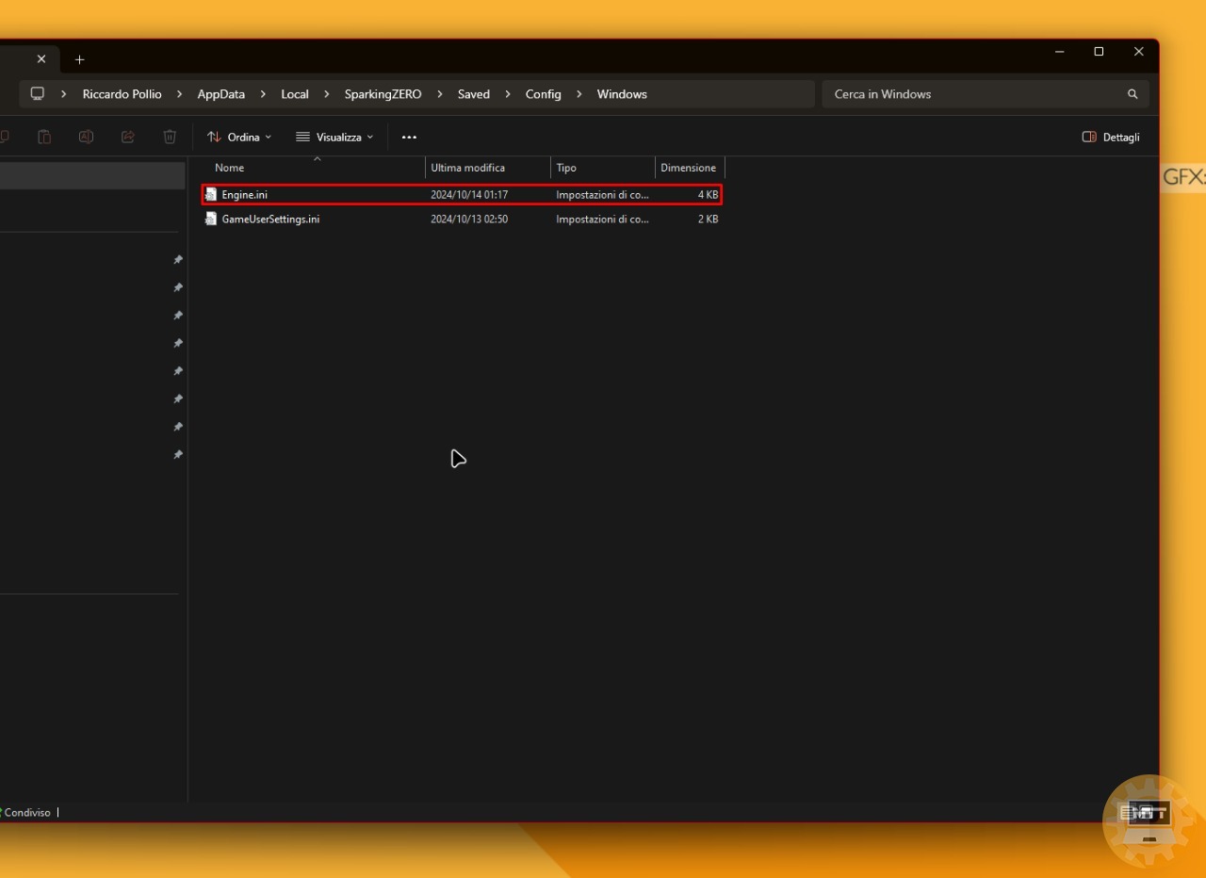Click the Delete trash icon
This screenshot has height=878, width=1206.
[x=170, y=137]
